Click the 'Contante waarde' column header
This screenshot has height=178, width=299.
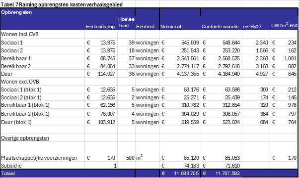point(220,27)
